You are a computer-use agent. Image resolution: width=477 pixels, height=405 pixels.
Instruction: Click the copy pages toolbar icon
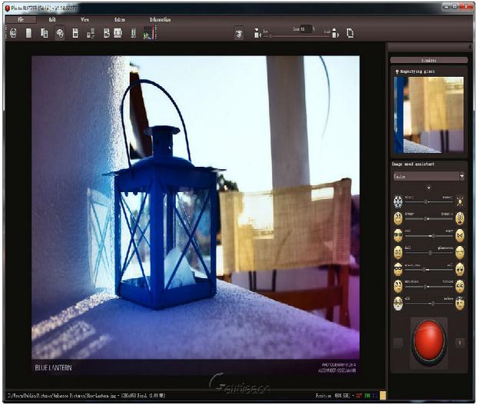[45, 33]
